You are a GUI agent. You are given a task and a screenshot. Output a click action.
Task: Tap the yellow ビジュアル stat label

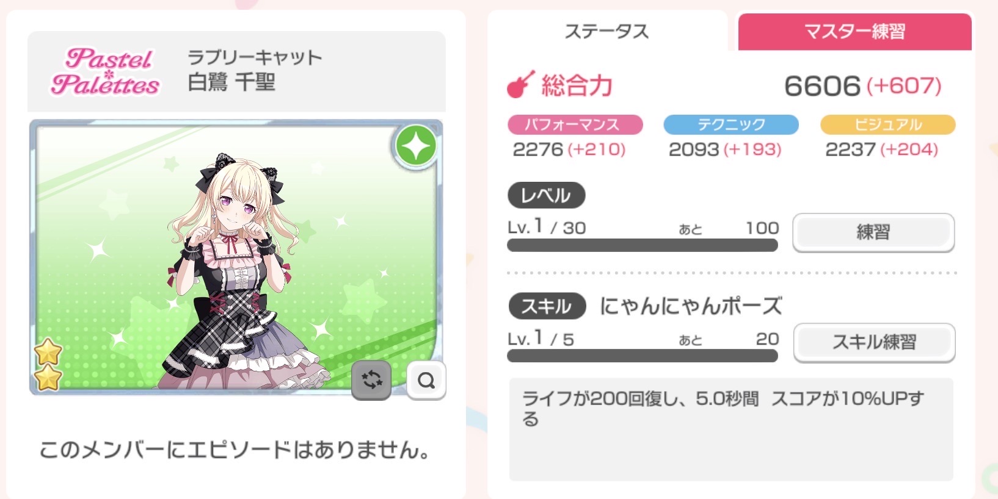(x=887, y=124)
